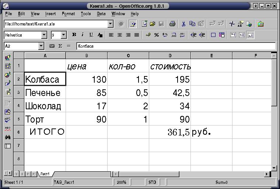Open the Format menu
This screenshot has height=189, width=280.
point(68,14)
